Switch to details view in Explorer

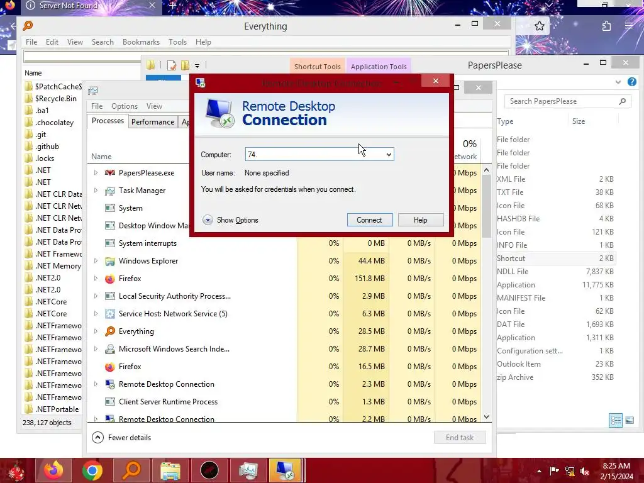coord(615,420)
